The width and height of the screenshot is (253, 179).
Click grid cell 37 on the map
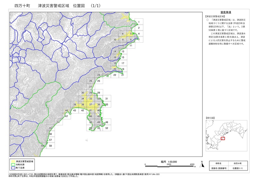pyautogui.click(x=90, y=104)
